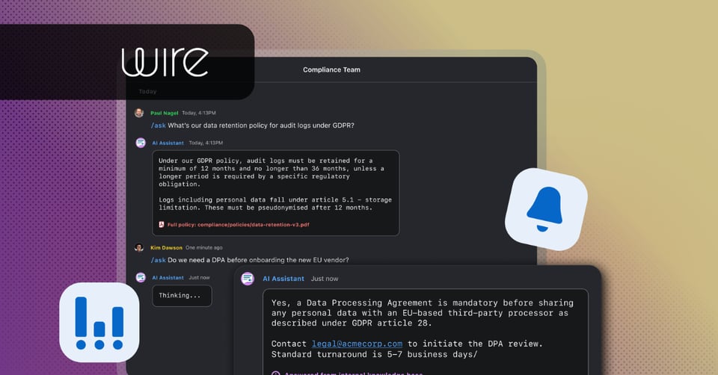Click the 'One minute ago' timestamp
The image size is (718, 375).
203,247
